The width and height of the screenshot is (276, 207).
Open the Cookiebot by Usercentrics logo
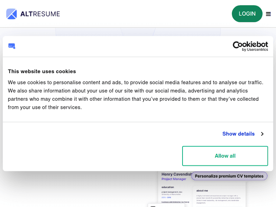[x=250, y=46]
